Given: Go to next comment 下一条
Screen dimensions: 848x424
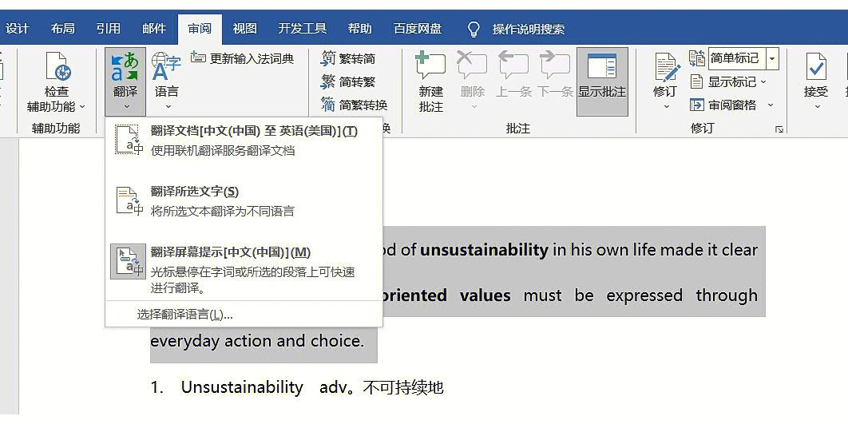Looking at the screenshot, I should pos(555,74).
